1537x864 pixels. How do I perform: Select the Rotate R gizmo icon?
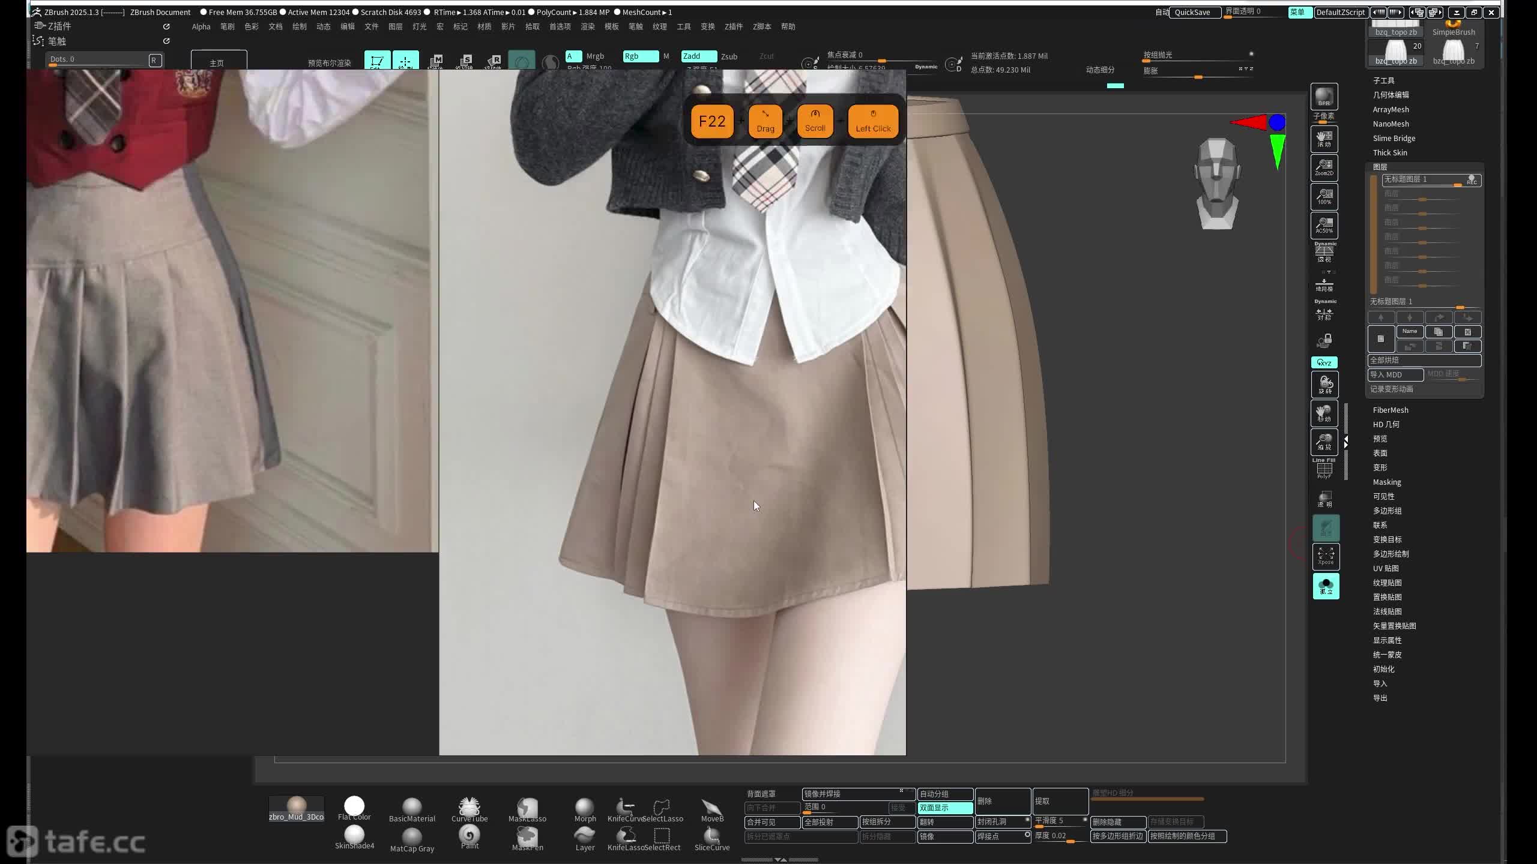point(493,61)
